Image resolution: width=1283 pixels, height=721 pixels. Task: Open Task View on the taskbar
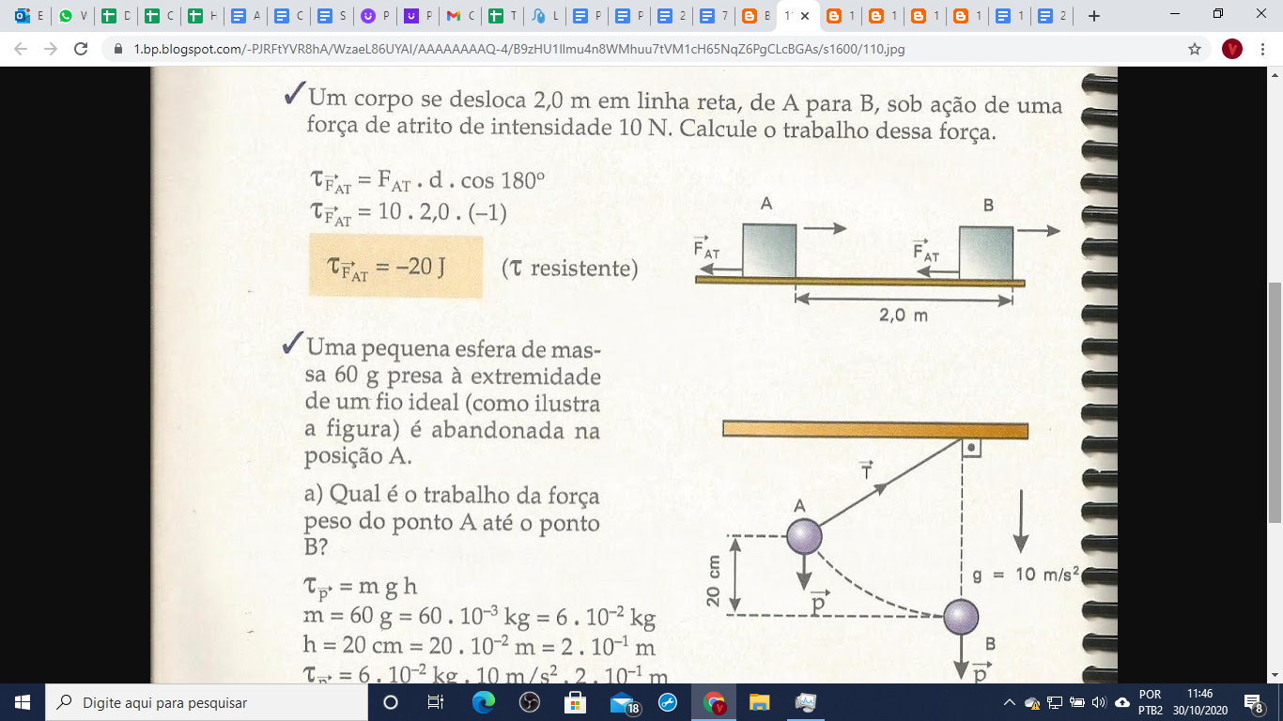436,702
